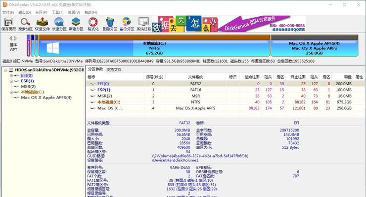Screen dimensions: 366x197
Task: Click the 256.0GB capacity cell
Action: 344,108
